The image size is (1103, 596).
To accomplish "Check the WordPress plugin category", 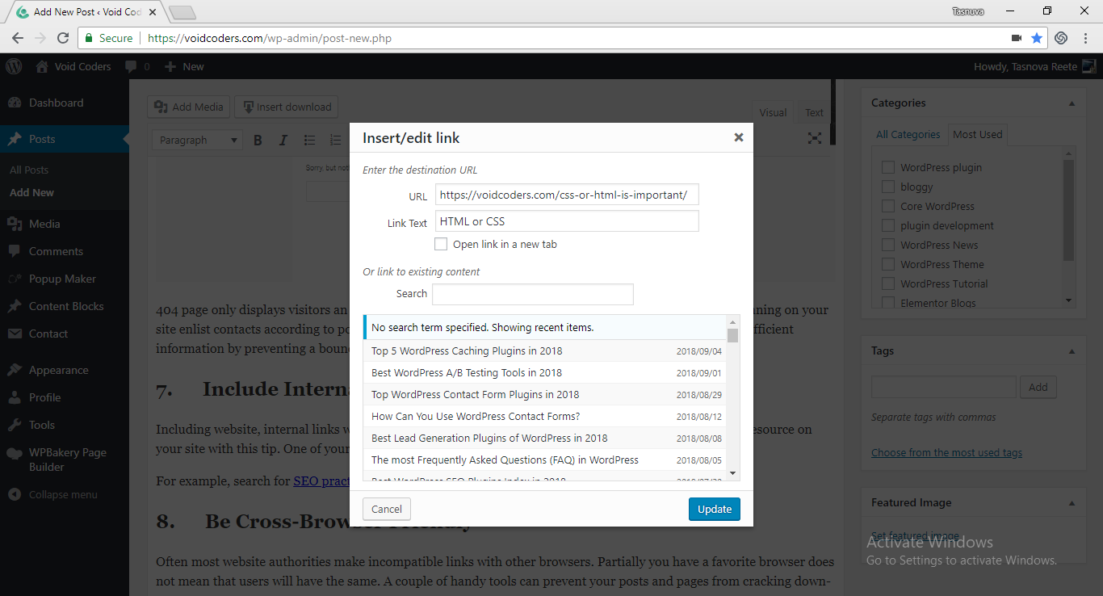I will [888, 167].
